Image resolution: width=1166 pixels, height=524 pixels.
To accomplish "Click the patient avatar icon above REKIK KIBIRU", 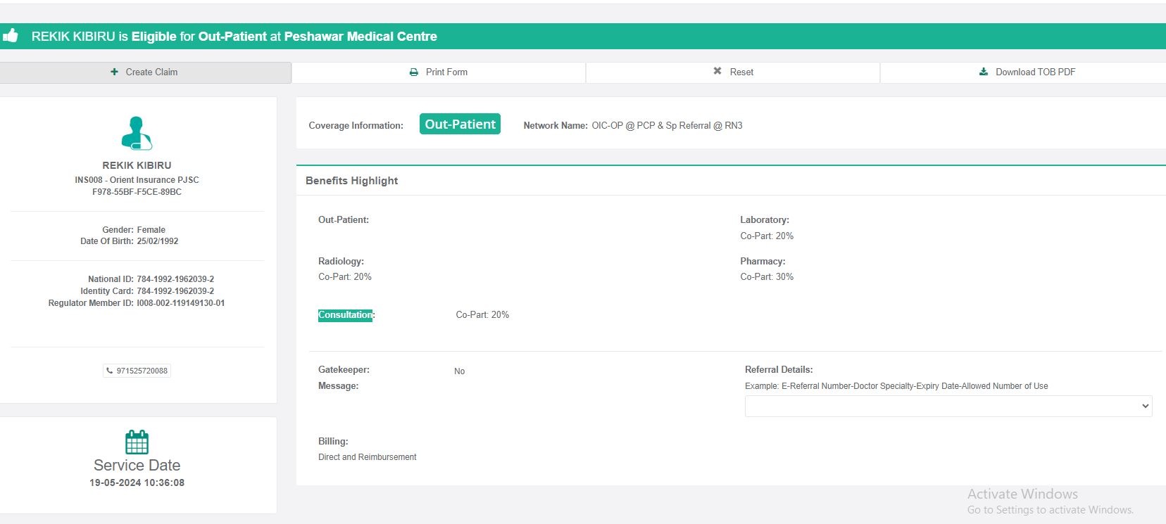I will point(137,134).
